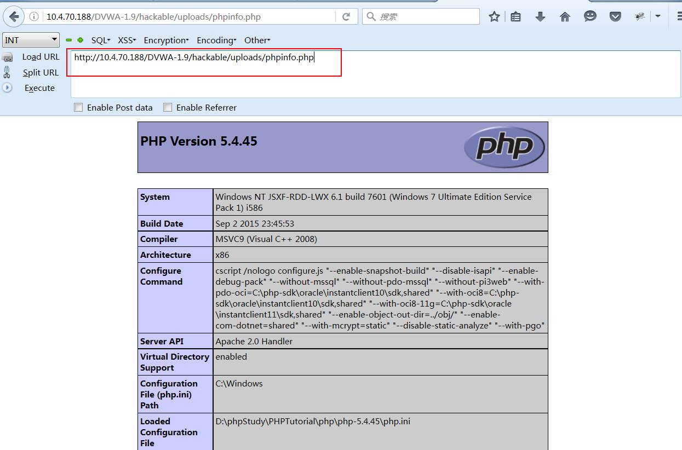Click the 'Architecture' row label

click(x=165, y=255)
